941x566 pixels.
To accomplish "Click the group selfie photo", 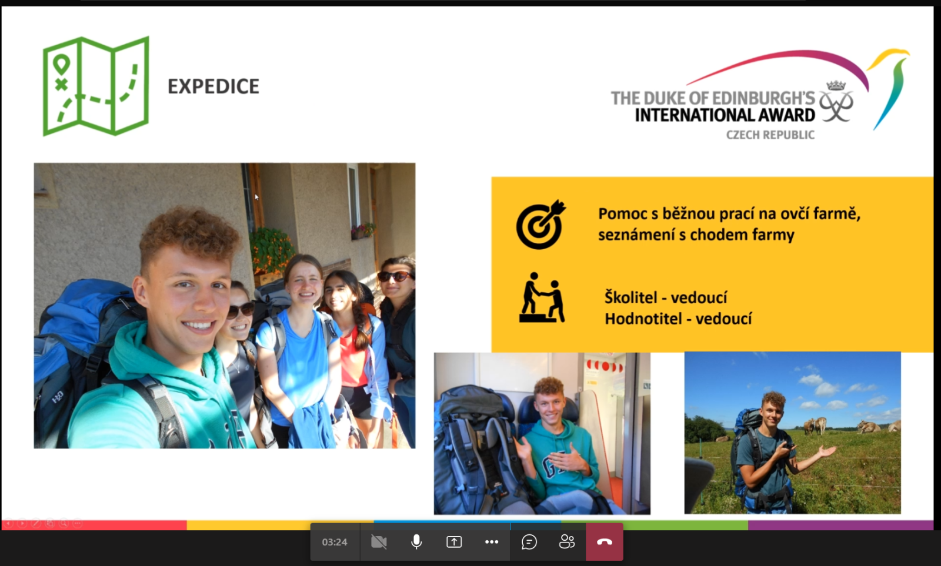I will 224,306.
